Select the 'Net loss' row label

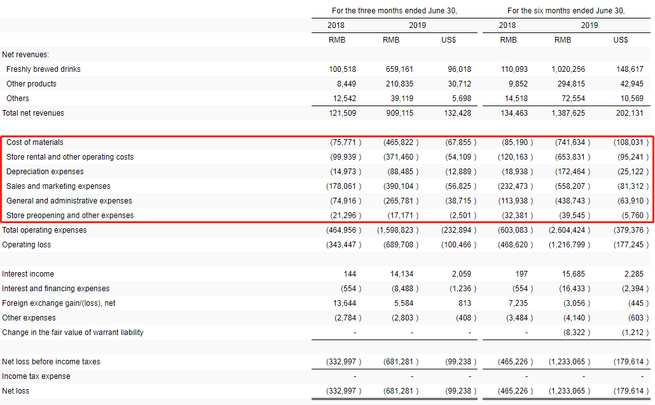tap(15, 391)
